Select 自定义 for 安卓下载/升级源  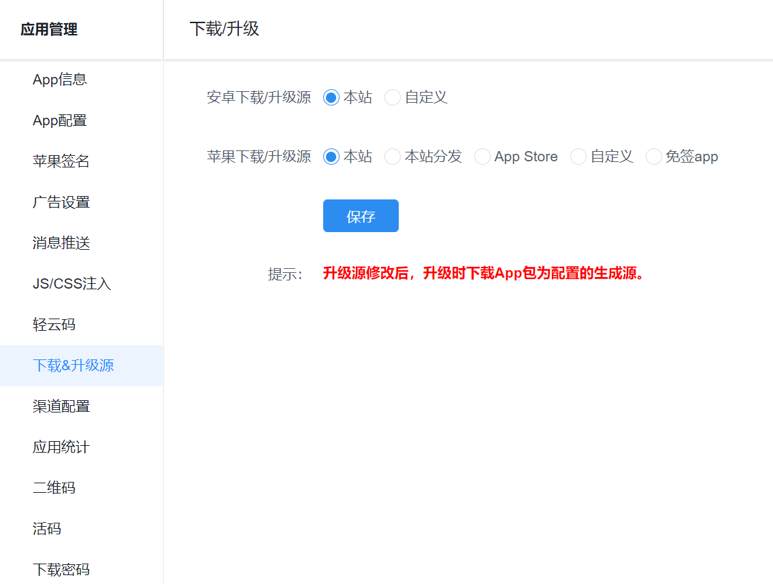point(393,98)
